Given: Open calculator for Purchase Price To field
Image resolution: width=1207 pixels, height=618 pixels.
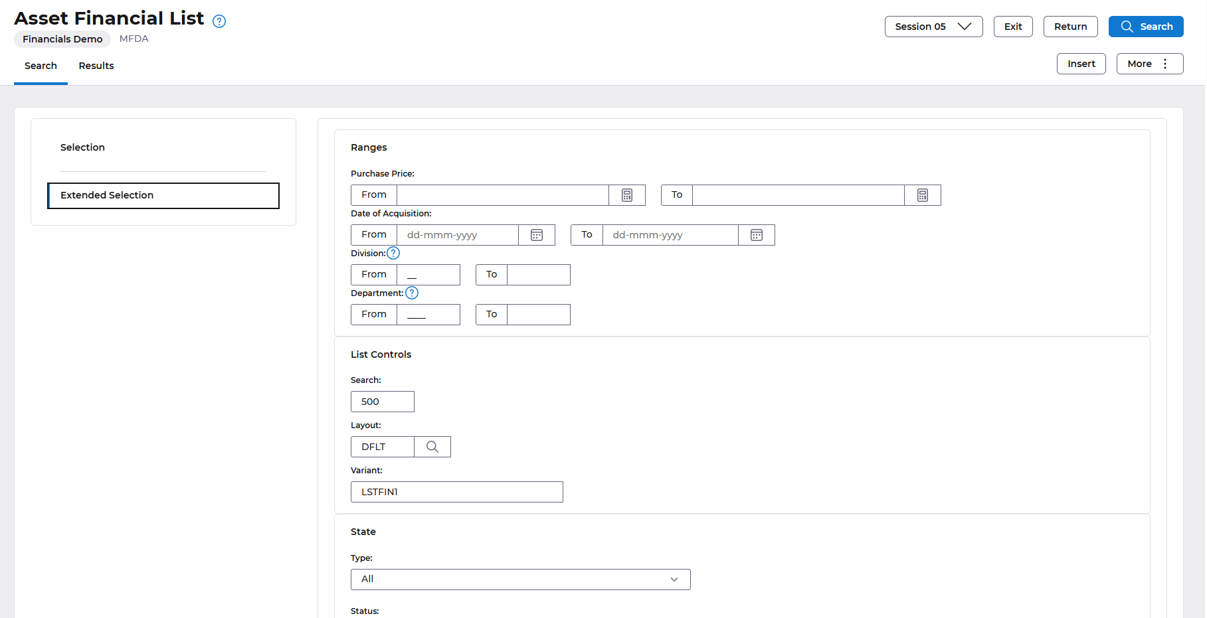Looking at the screenshot, I should pyautogui.click(x=922, y=195).
